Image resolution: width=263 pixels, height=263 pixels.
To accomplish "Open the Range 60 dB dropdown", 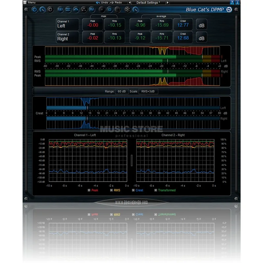I will (x=122, y=91).
